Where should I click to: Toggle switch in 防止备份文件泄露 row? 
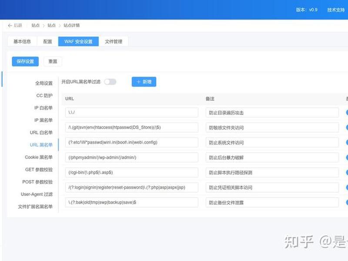(x=347, y=202)
